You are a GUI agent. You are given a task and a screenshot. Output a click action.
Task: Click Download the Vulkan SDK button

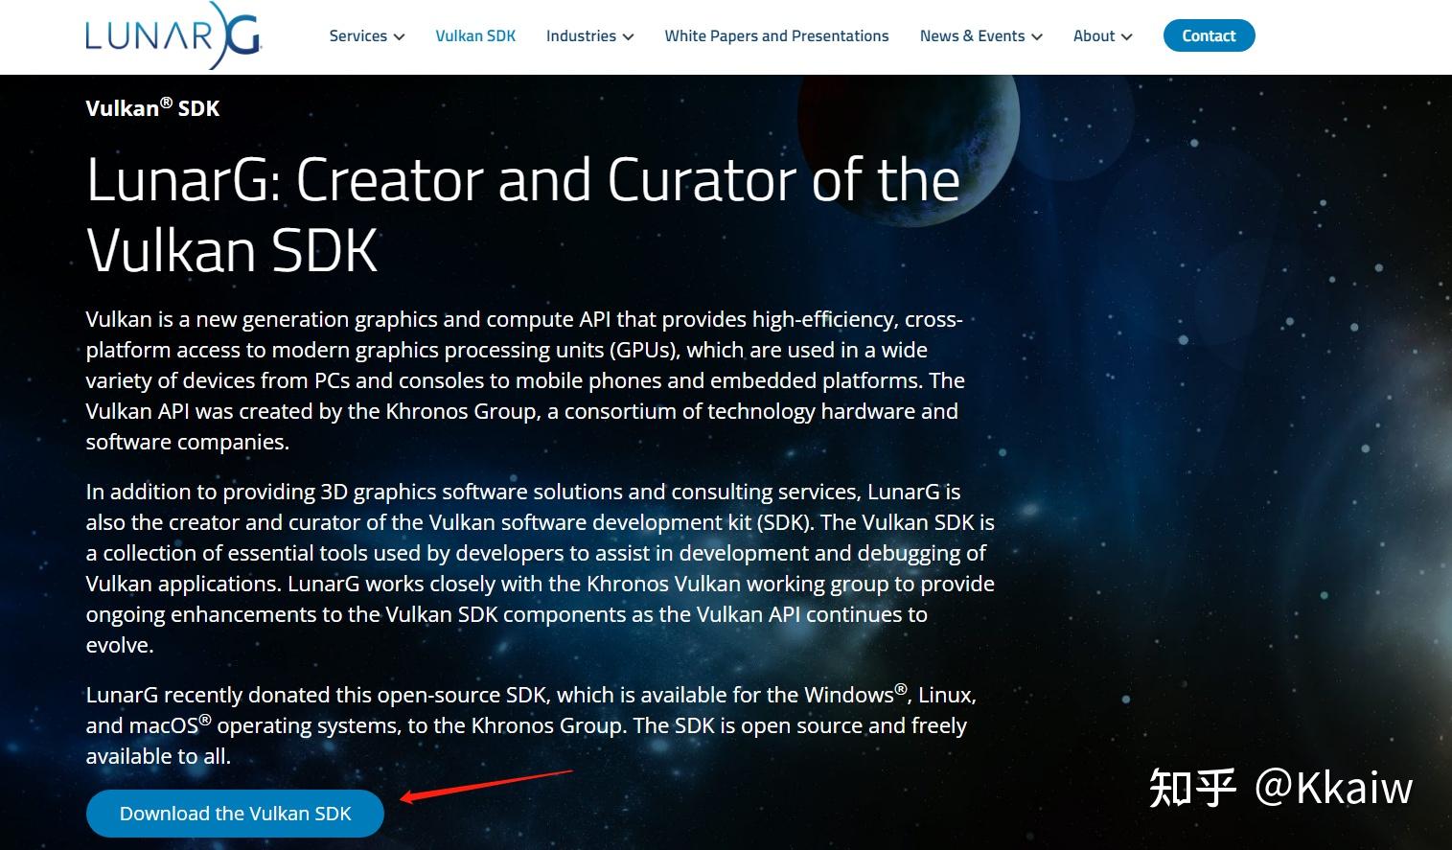coord(235,814)
